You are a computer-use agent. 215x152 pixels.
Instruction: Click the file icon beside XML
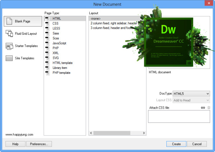(48, 53)
